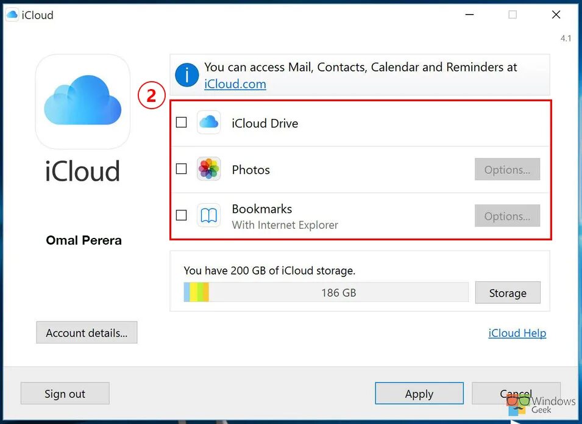582x424 pixels.
Task: Click the blue info icon
Action: click(x=186, y=74)
